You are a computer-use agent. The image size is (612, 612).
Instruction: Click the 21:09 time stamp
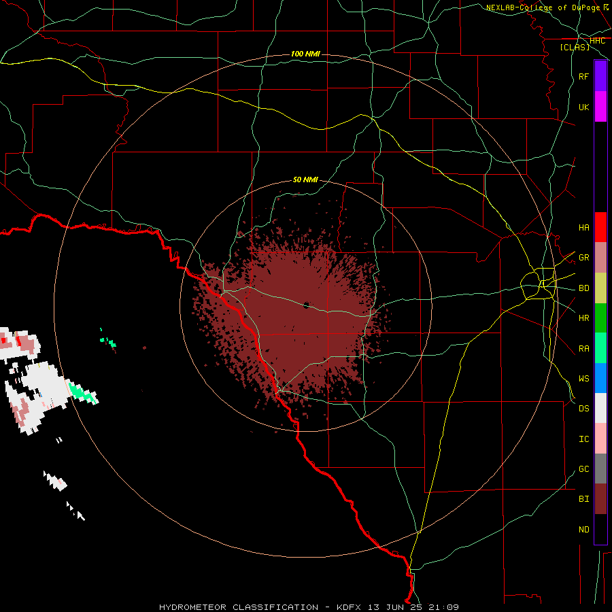[x=444, y=607]
